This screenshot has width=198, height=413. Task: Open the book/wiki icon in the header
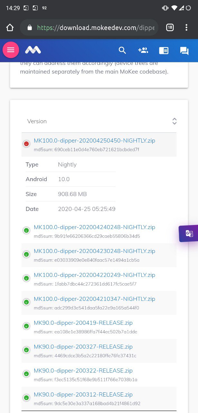click(x=164, y=51)
